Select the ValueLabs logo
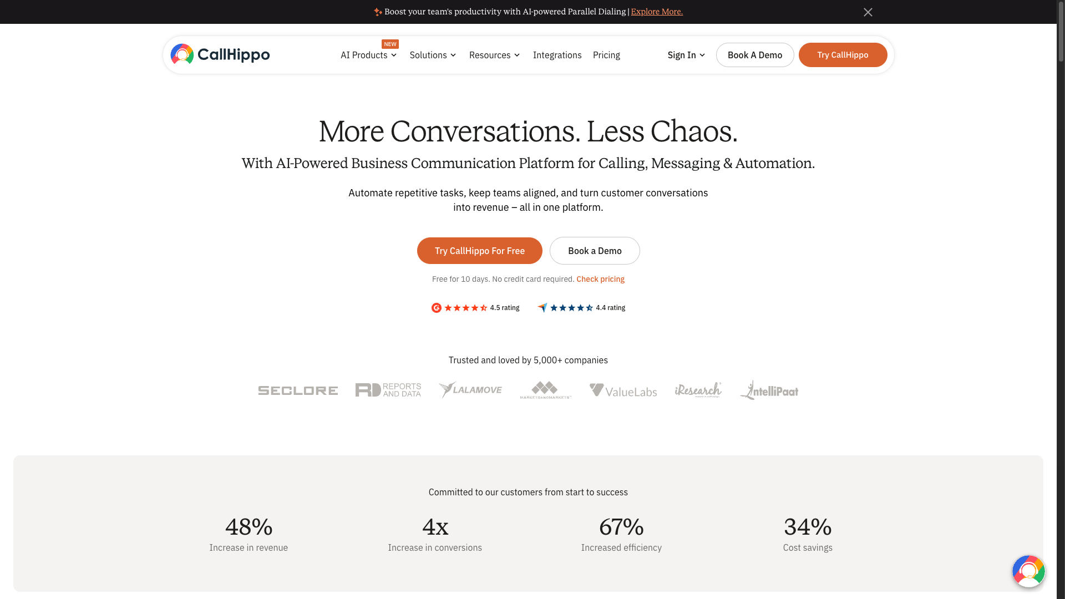Screen dimensions: 1065x599 [x=623, y=390]
